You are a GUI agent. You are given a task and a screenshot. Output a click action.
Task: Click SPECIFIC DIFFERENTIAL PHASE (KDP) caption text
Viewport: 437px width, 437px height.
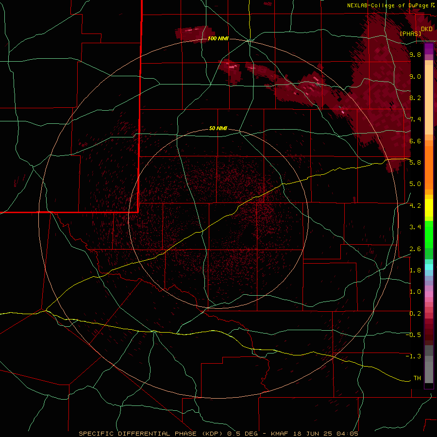(x=152, y=434)
